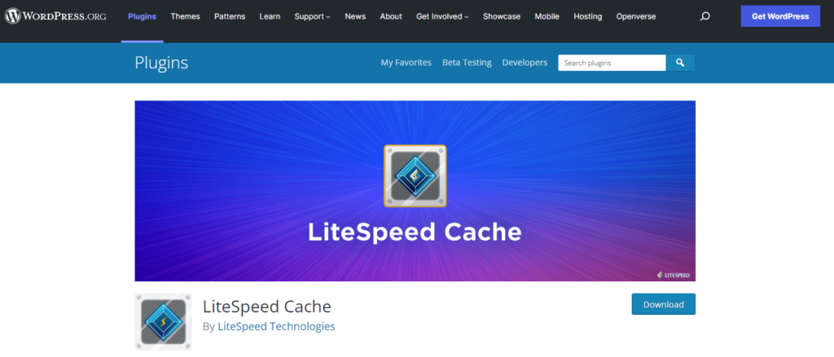Click the WordPress.org logo
The image size is (834, 357).
click(56, 16)
